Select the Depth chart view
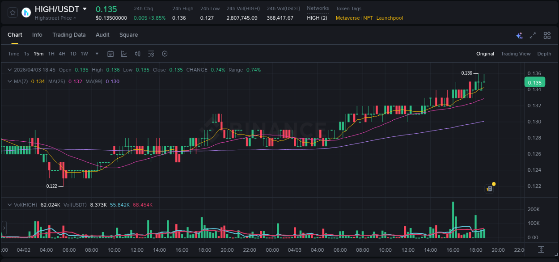This screenshot has height=262, width=559. click(x=544, y=54)
